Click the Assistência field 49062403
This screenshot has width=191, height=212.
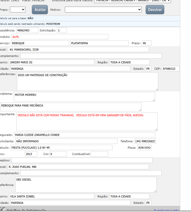click(27, 30)
